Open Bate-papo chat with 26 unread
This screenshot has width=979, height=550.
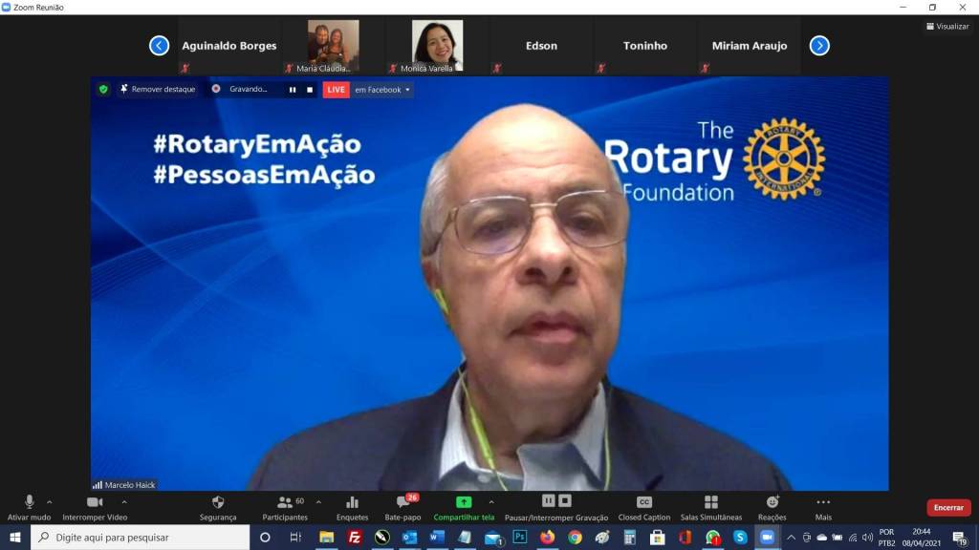point(403,502)
